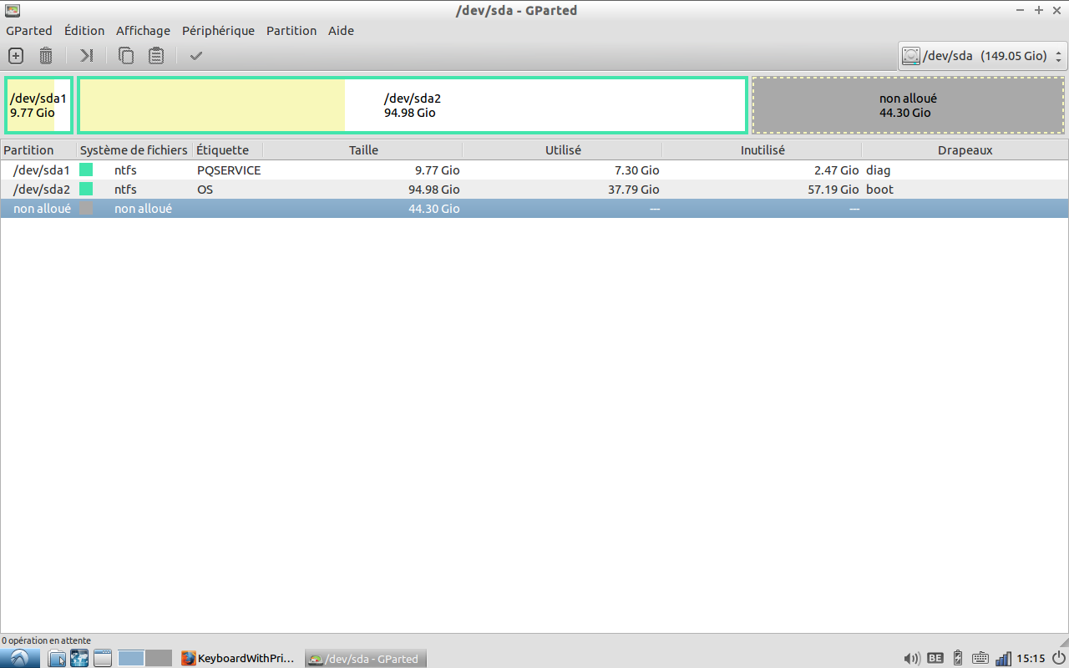
Task: Sort by the Utilisé column header
Action: pyautogui.click(x=562, y=150)
